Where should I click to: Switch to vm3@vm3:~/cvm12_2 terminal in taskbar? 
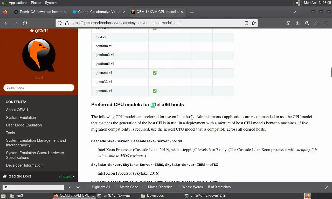205,196
